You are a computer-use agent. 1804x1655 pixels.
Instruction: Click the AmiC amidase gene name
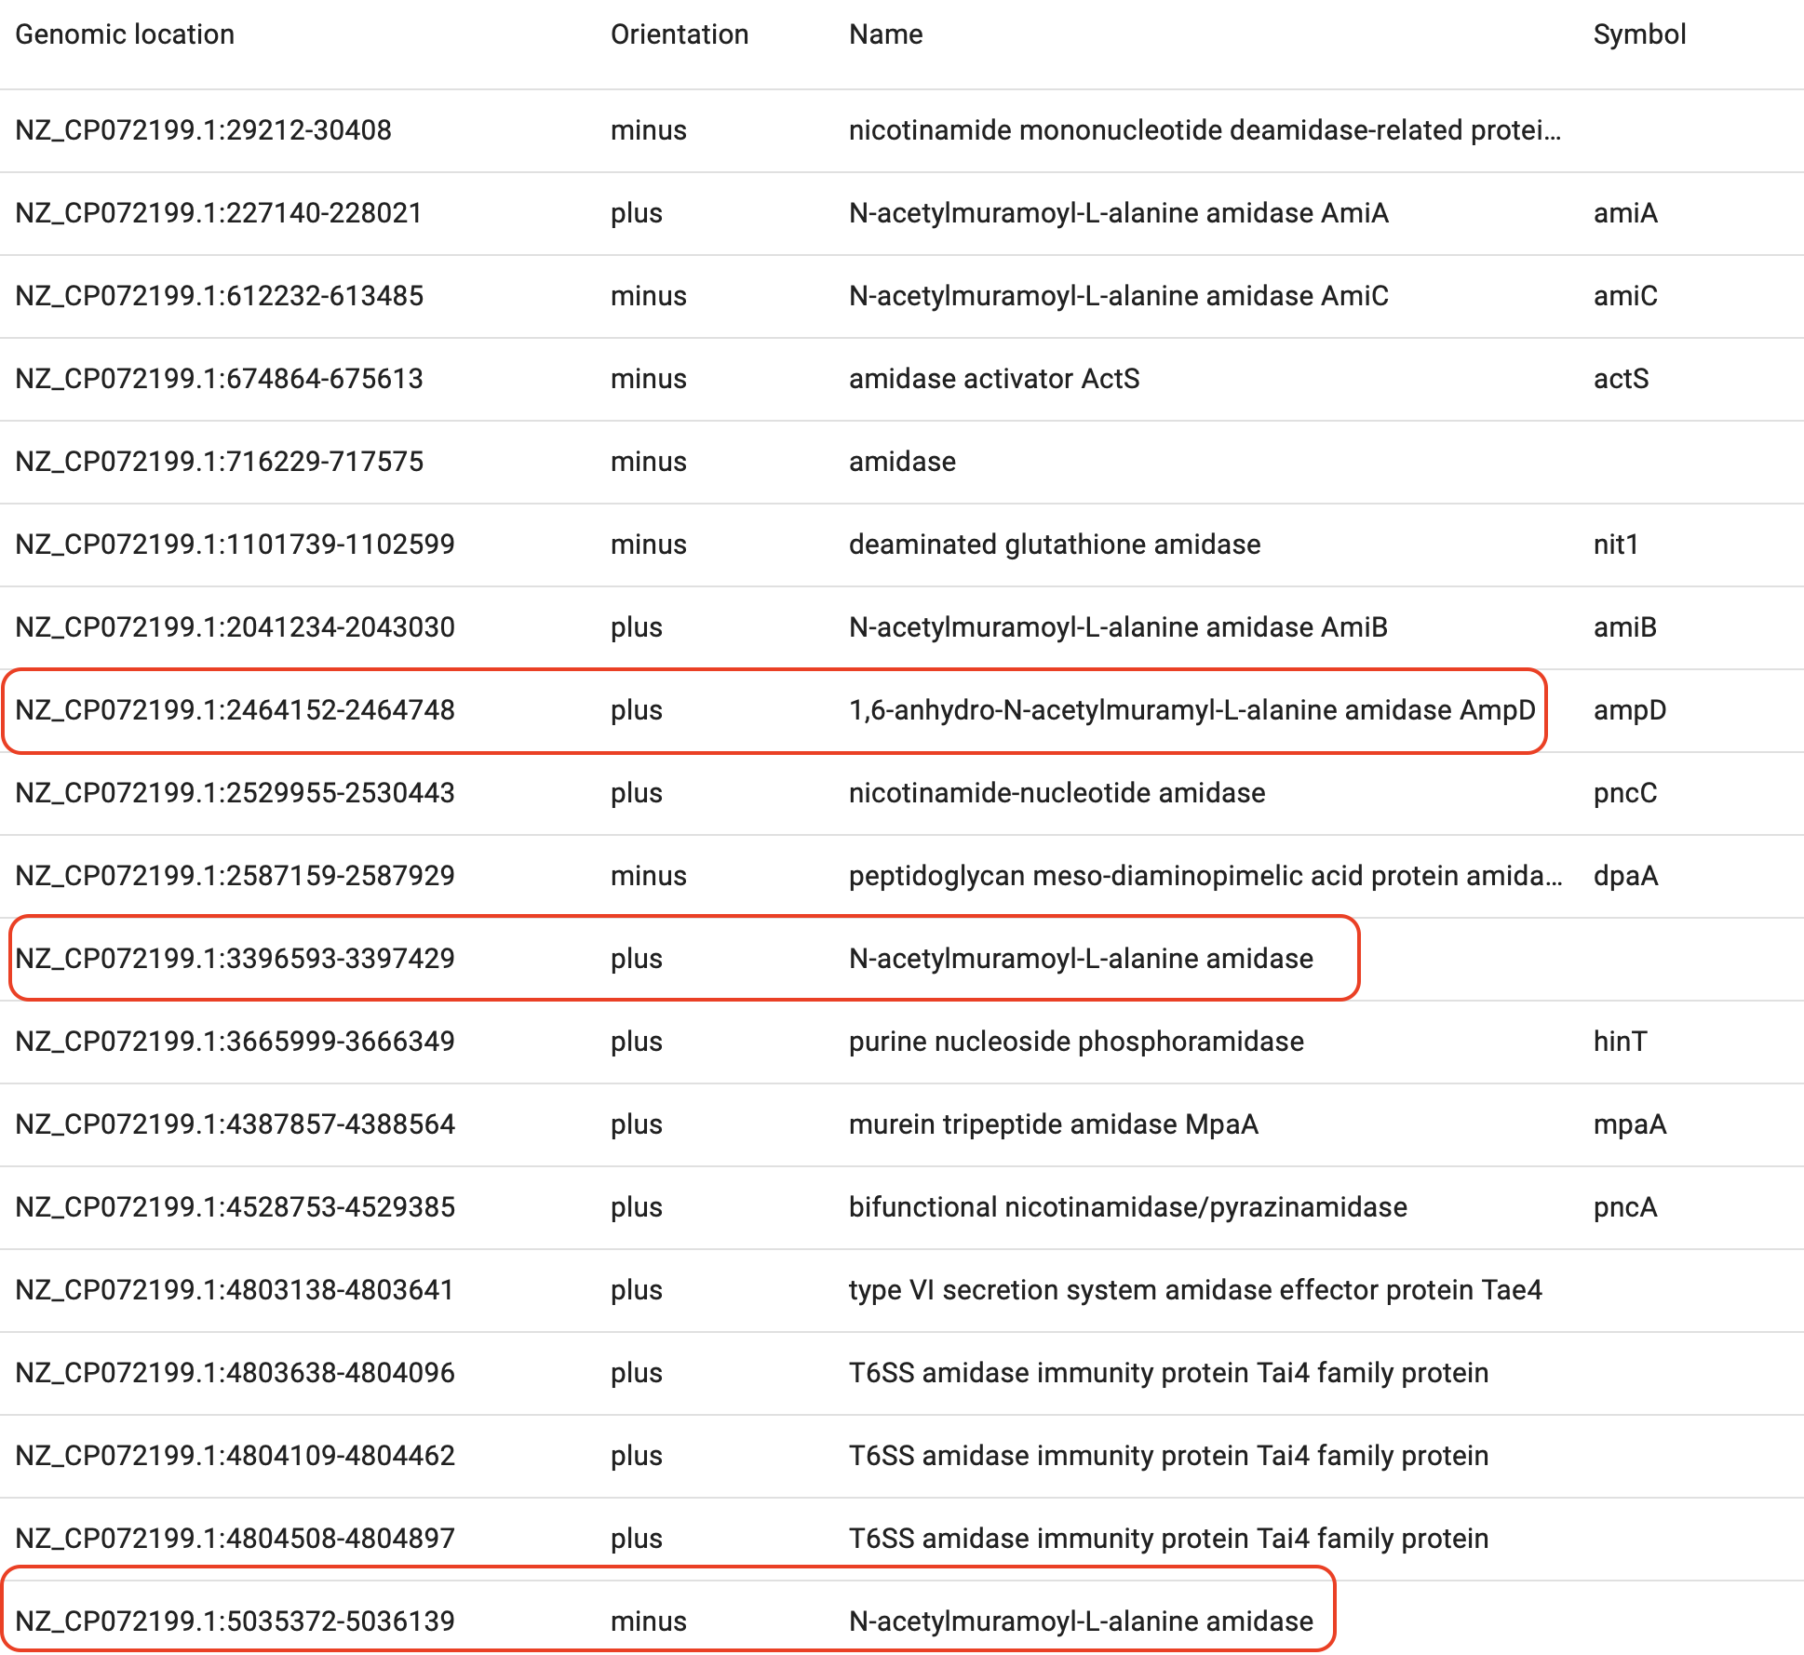click(x=1118, y=296)
